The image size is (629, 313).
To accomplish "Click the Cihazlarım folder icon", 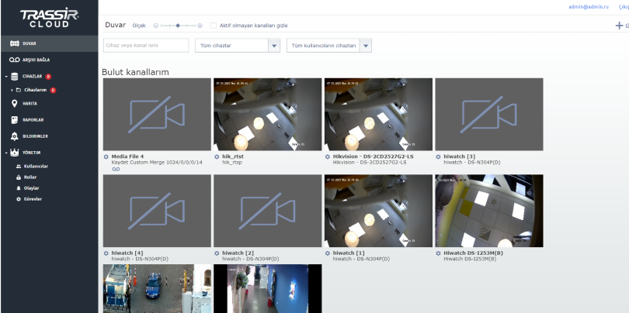I will [x=19, y=90].
